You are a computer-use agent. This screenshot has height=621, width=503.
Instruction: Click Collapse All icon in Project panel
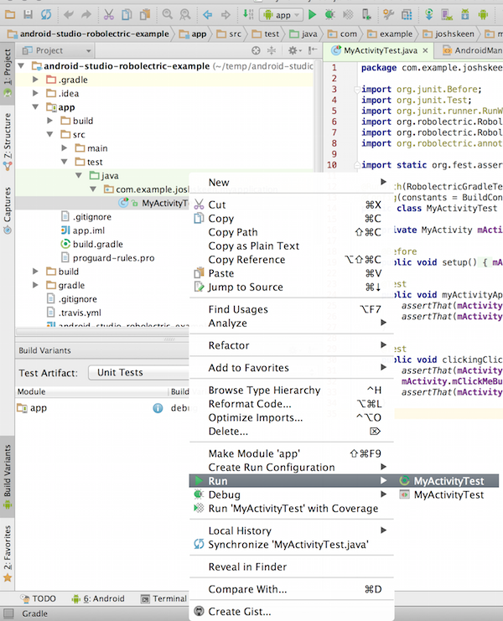coord(272,50)
